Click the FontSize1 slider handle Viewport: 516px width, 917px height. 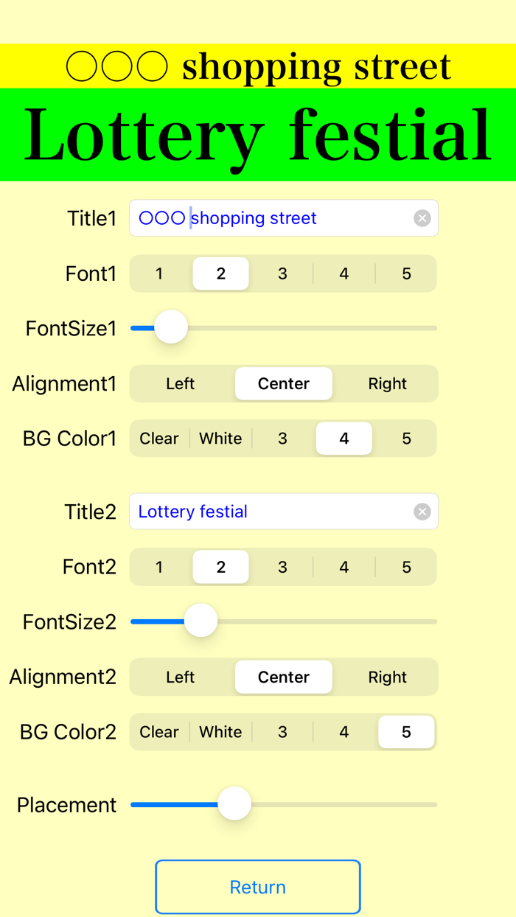pyautogui.click(x=170, y=327)
